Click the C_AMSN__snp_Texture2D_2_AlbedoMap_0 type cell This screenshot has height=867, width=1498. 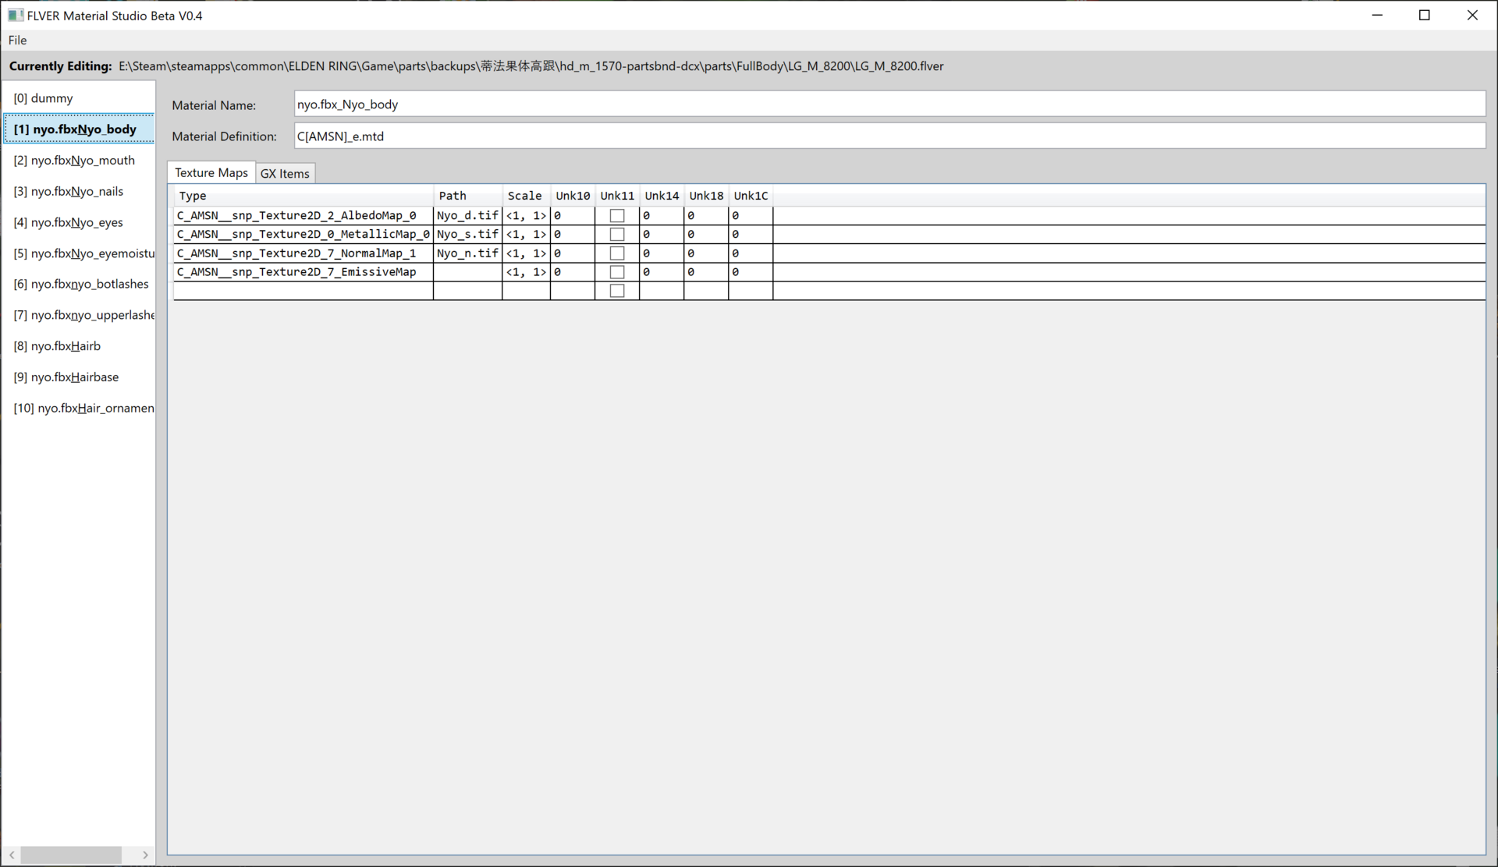click(x=303, y=215)
